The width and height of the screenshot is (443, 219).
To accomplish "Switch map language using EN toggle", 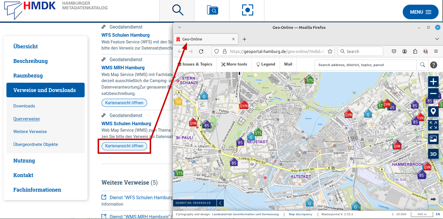I will 438,214.
